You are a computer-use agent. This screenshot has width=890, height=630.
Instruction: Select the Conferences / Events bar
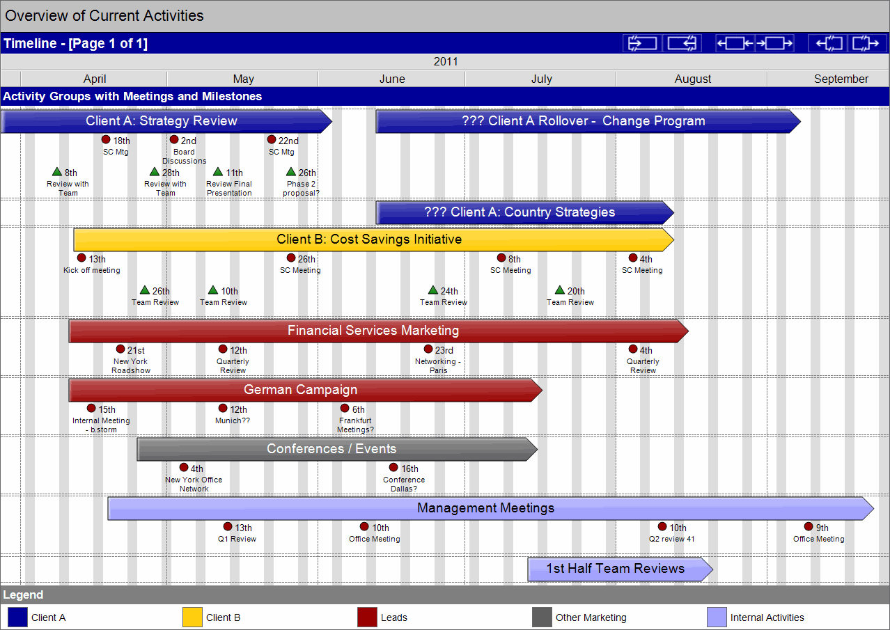click(x=337, y=449)
